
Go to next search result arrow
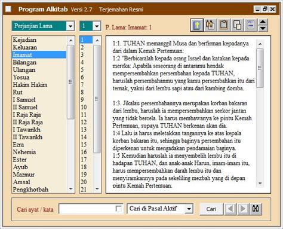click(243, 209)
